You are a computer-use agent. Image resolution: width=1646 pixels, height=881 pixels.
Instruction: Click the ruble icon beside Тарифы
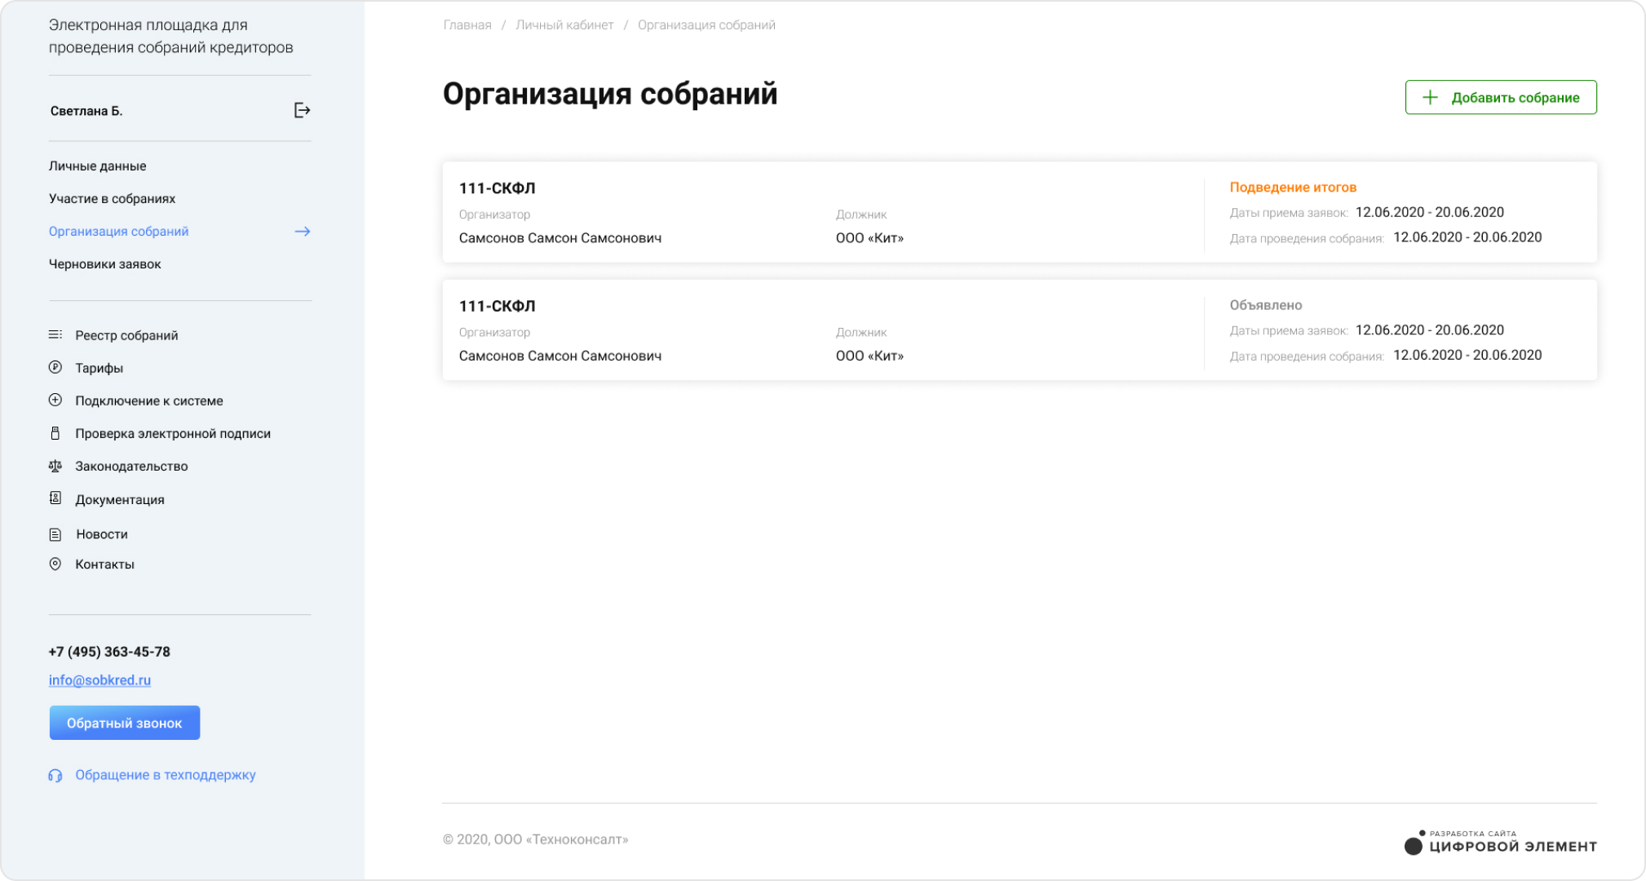[x=55, y=367]
